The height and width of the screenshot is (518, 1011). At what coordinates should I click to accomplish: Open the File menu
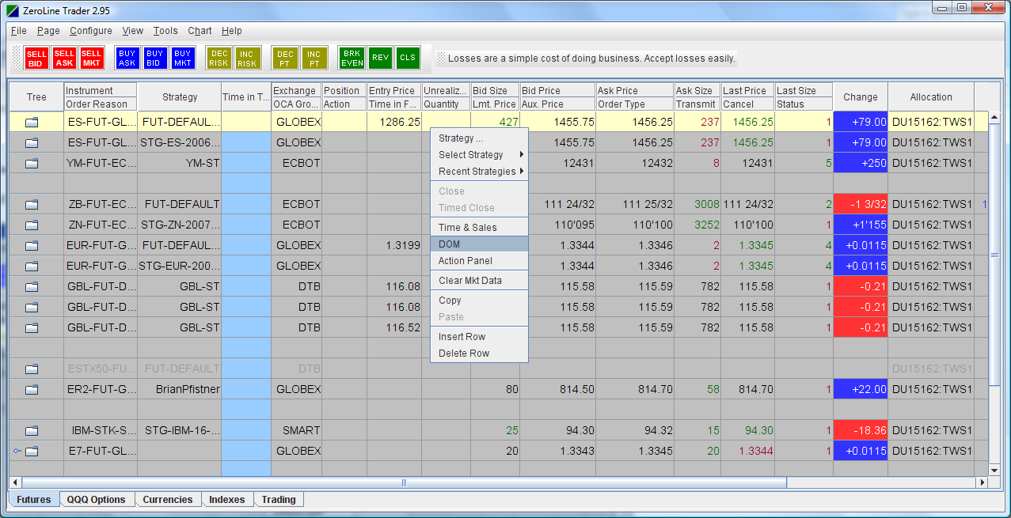point(19,31)
